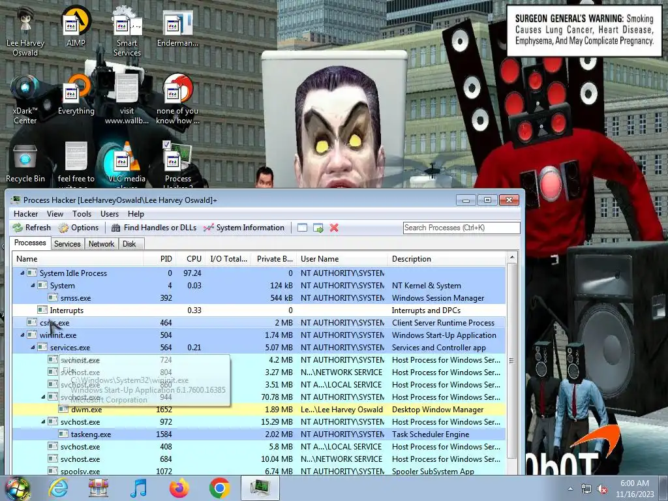The image size is (668, 501).
Task: Click Process Hacker taskbar button
Action: (x=260, y=488)
